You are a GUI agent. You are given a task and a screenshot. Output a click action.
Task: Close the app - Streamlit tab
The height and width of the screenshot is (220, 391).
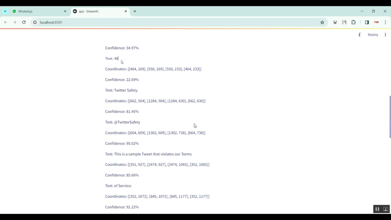click(126, 11)
